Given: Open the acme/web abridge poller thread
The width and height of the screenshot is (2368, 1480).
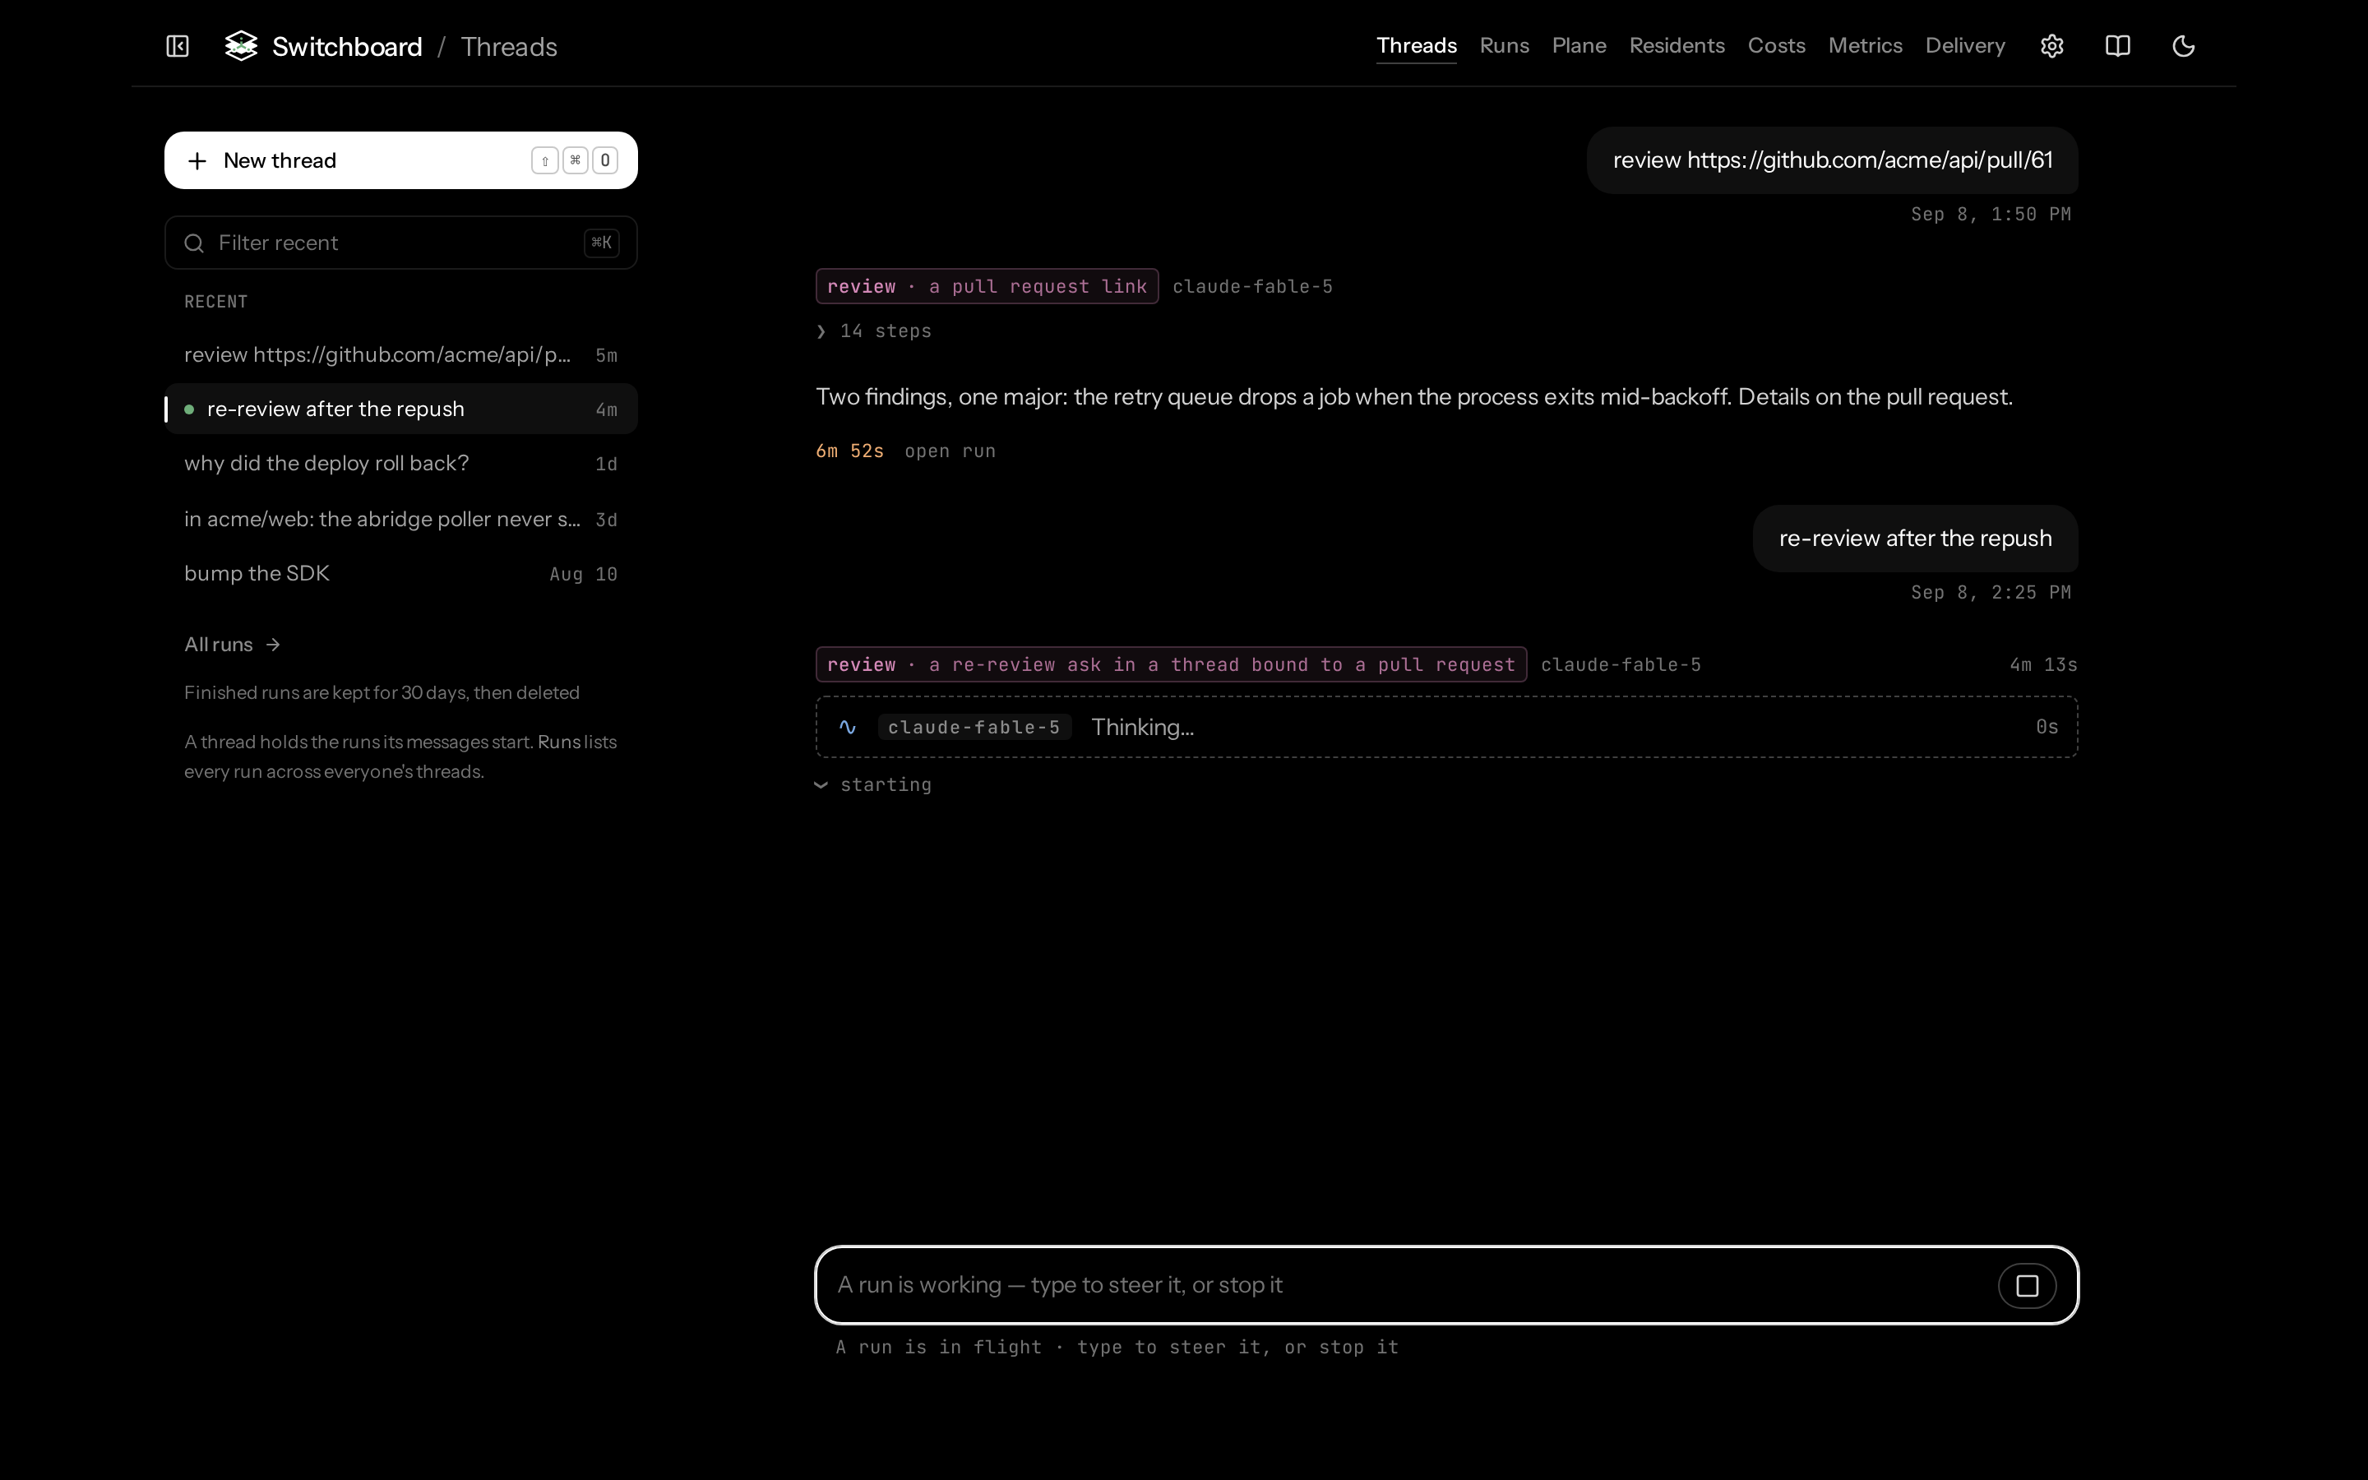Looking at the screenshot, I should [401, 519].
